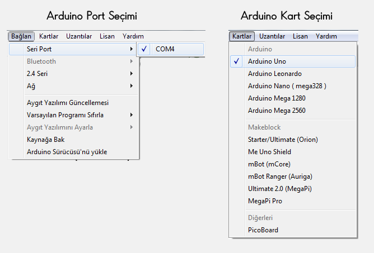
Task: Select Arduino Mega 2560 board
Action: [293, 111]
